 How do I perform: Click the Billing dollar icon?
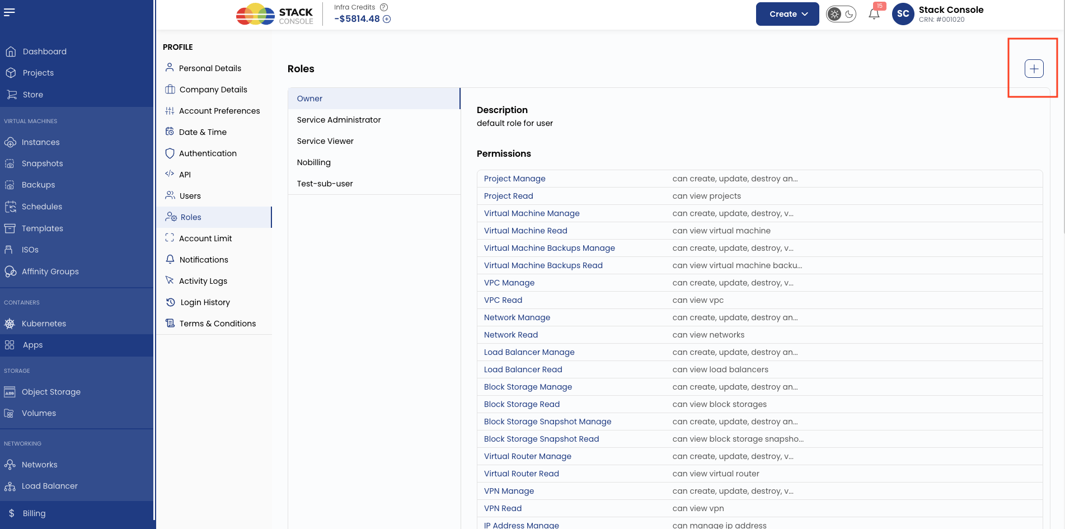pos(12,513)
